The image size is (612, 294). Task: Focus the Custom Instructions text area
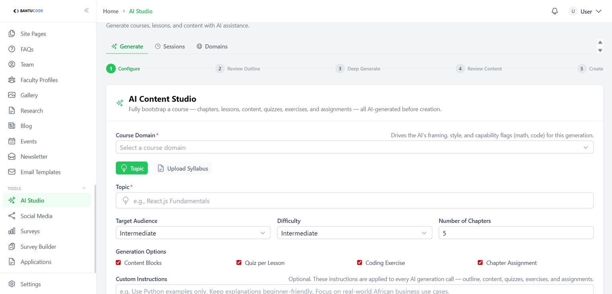click(355, 290)
